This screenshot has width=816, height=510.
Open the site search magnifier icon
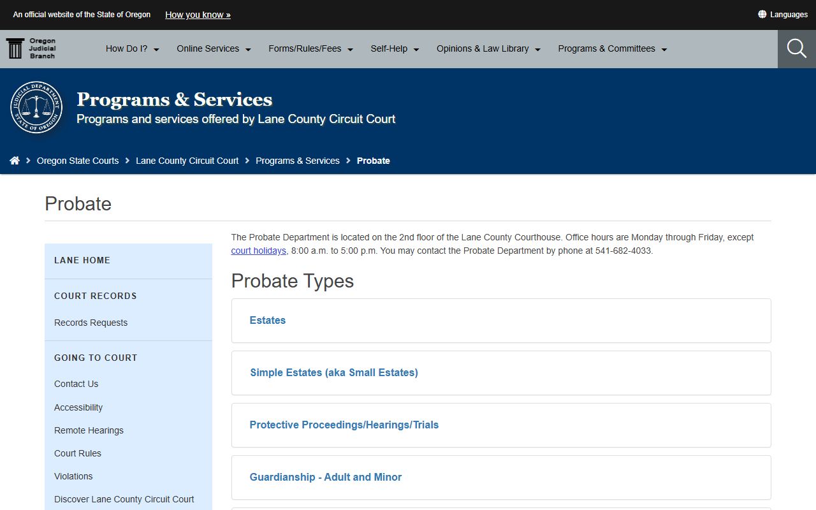[797, 48]
